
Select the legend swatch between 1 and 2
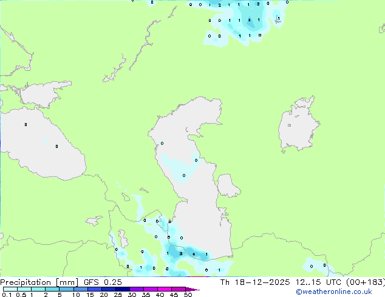coord(38,289)
